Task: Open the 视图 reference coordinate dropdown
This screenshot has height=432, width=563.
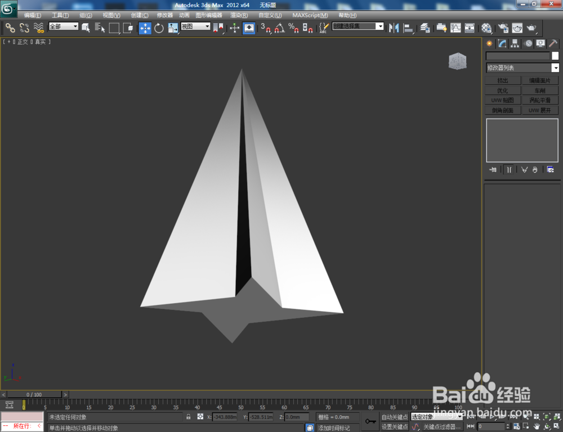Action: [x=195, y=26]
